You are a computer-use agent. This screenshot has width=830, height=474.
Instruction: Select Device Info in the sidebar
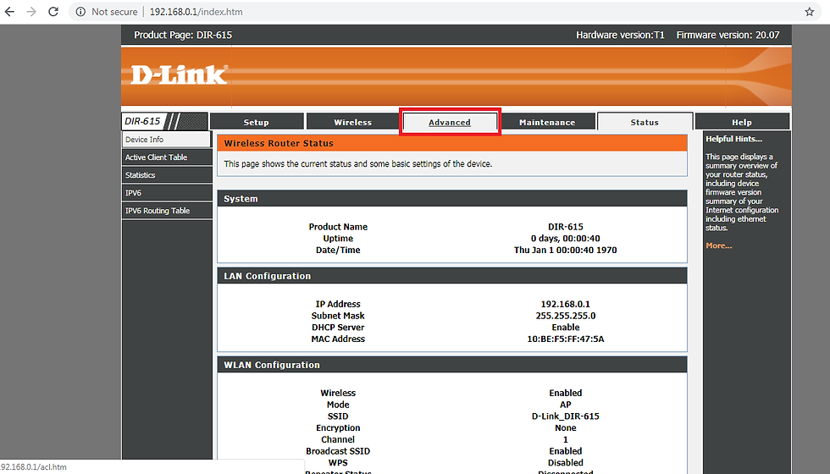point(167,139)
